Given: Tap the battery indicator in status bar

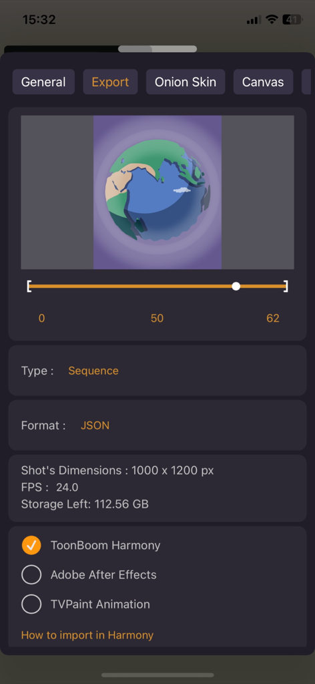Looking at the screenshot, I should tap(292, 19).
